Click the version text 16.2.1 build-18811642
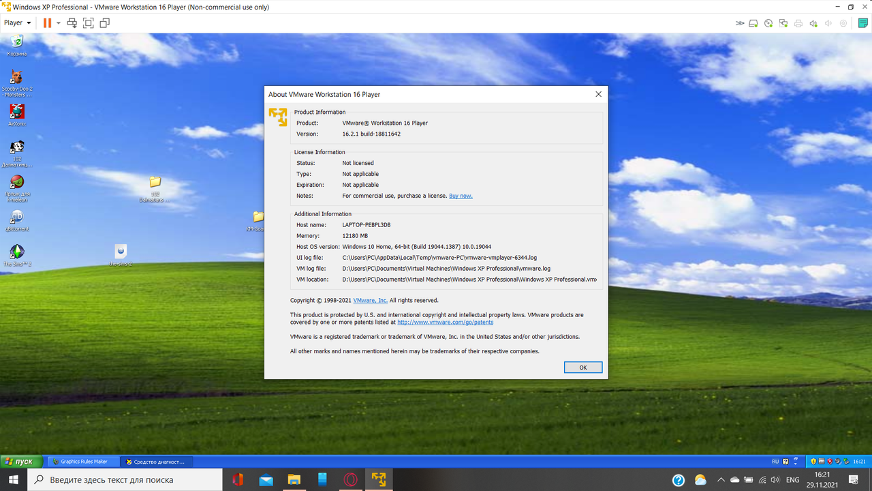 coord(371,134)
